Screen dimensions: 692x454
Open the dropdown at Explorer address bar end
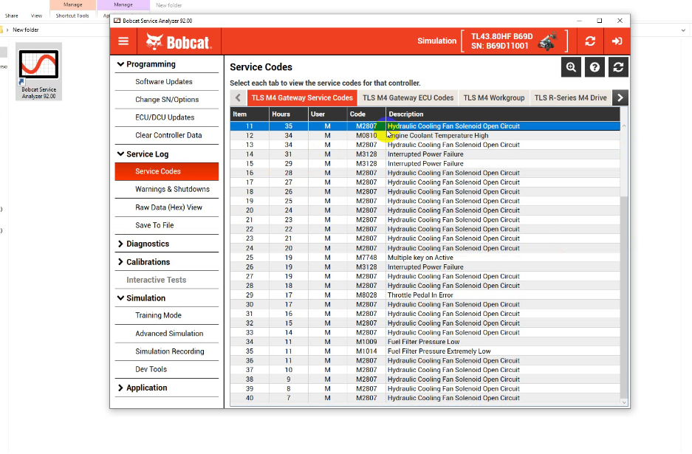pos(683,30)
